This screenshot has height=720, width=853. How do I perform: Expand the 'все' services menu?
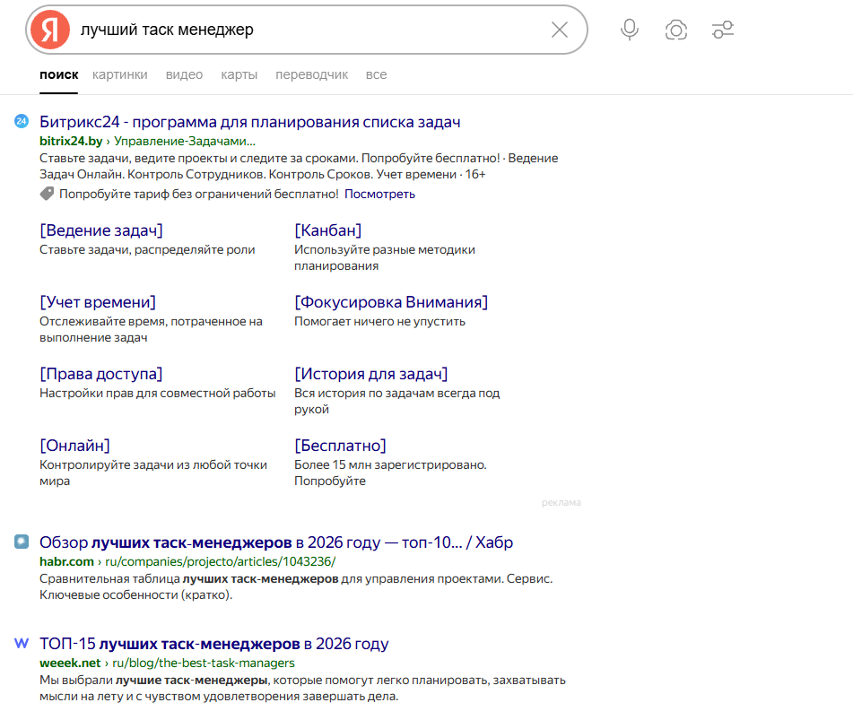tap(376, 75)
